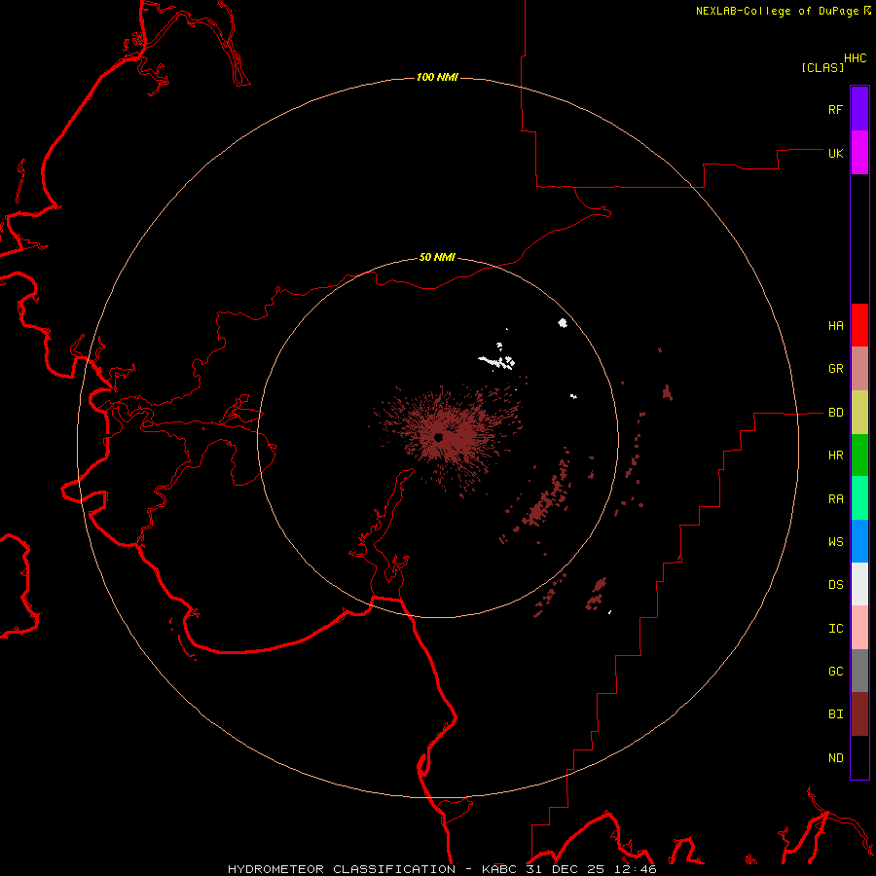Pick the RA light green legend swatch

(859, 498)
